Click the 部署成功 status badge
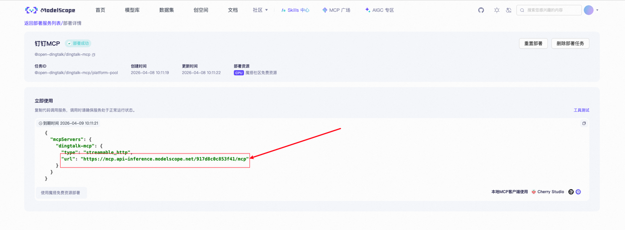Image resolution: width=625 pixels, height=230 pixels. 78,43
